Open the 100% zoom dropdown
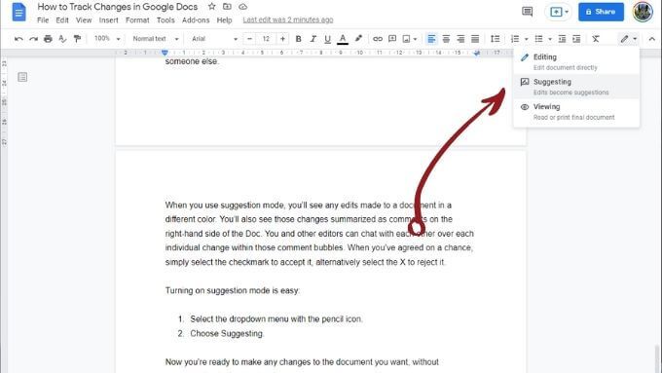The image size is (662, 373). [x=107, y=39]
